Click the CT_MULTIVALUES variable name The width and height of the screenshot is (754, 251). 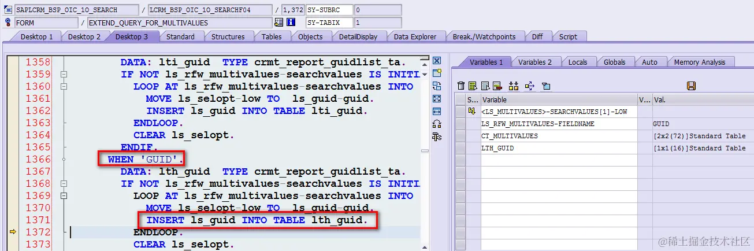click(x=510, y=136)
